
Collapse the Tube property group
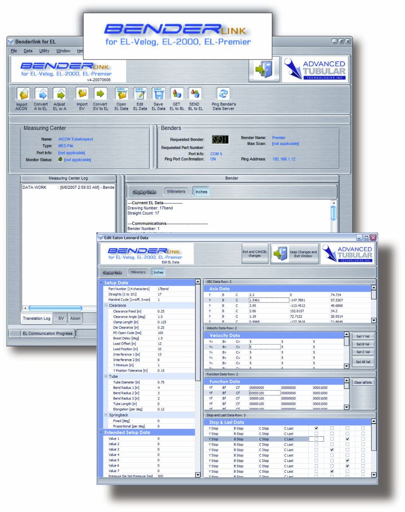click(106, 376)
